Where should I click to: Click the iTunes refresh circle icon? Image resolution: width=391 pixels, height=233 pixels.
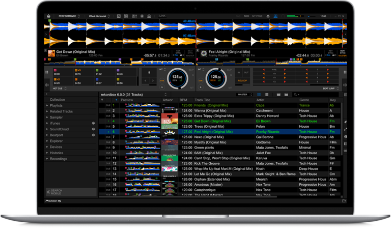pyautogui.click(x=93, y=123)
